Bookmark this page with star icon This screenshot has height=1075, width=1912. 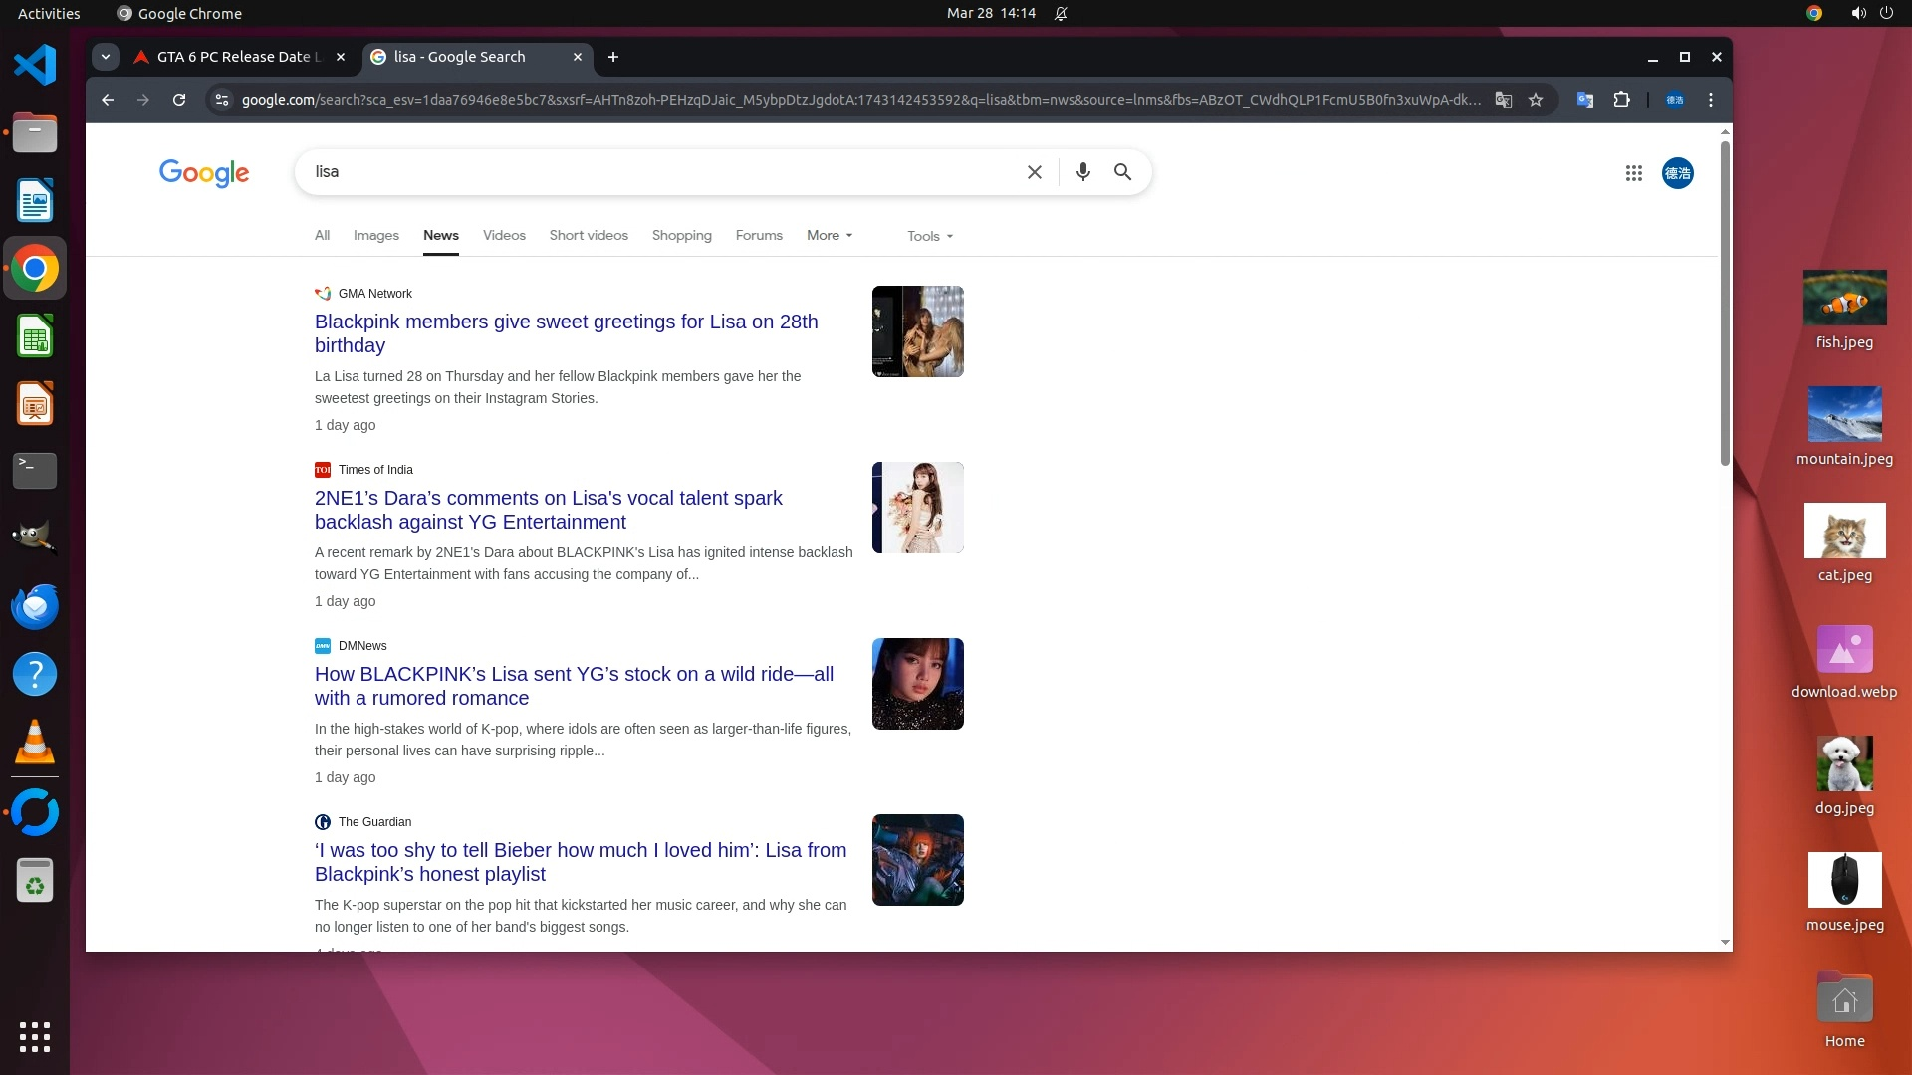[1536, 100]
